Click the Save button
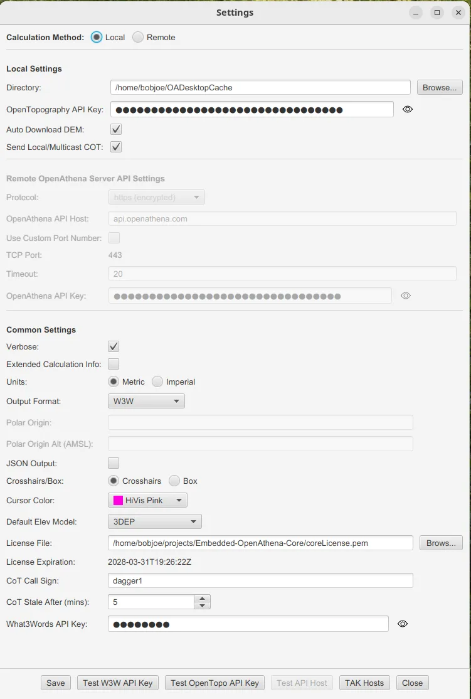Viewport: 471px width, 699px height. coord(56,683)
